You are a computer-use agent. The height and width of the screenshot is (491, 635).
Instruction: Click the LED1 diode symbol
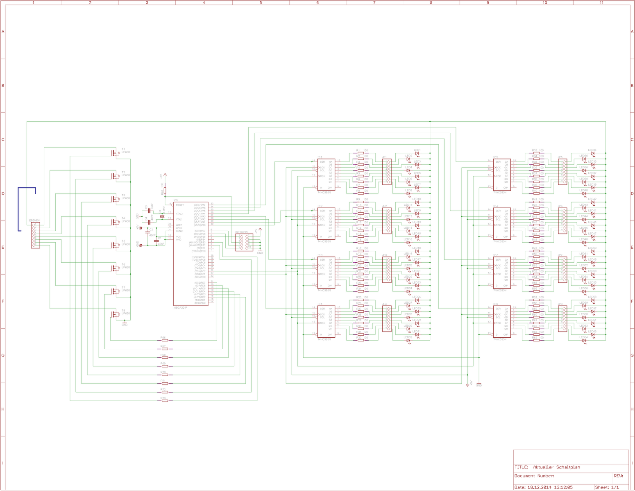coord(417,154)
